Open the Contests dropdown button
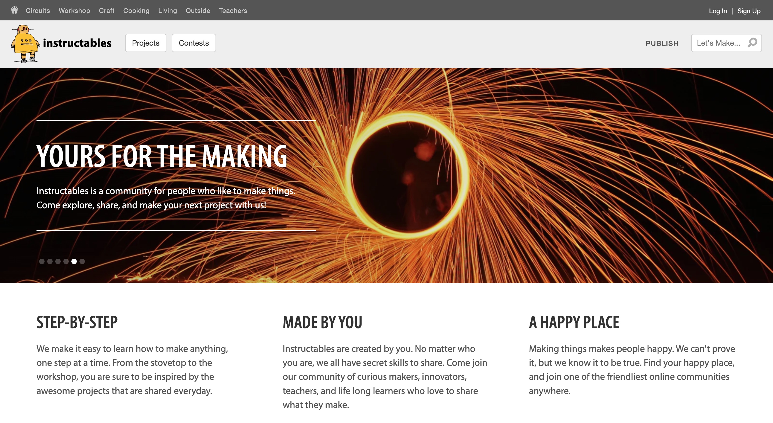773x423 pixels. [194, 43]
